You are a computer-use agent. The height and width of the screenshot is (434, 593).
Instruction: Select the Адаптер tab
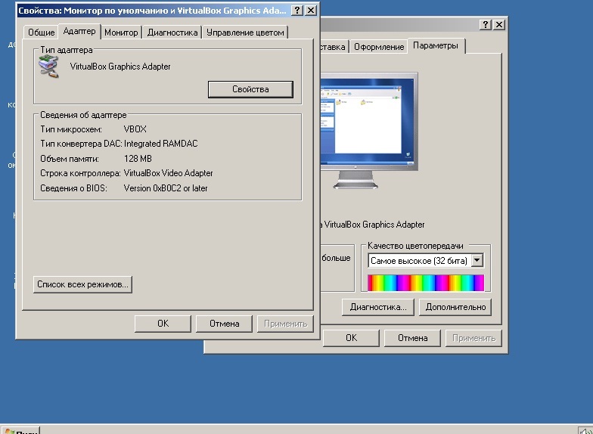coord(79,31)
